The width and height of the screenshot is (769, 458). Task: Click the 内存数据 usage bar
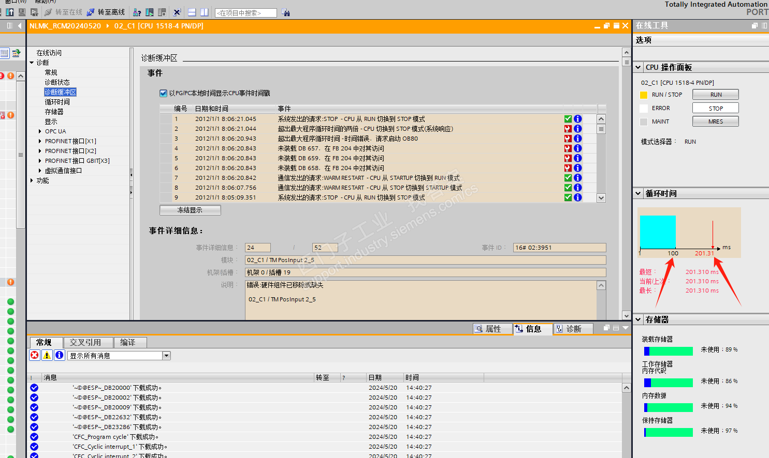tap(669, 407)
